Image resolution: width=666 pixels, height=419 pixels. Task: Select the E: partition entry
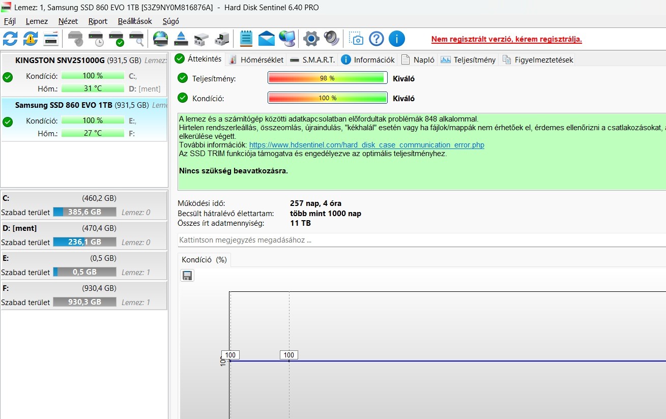(84, 265)
